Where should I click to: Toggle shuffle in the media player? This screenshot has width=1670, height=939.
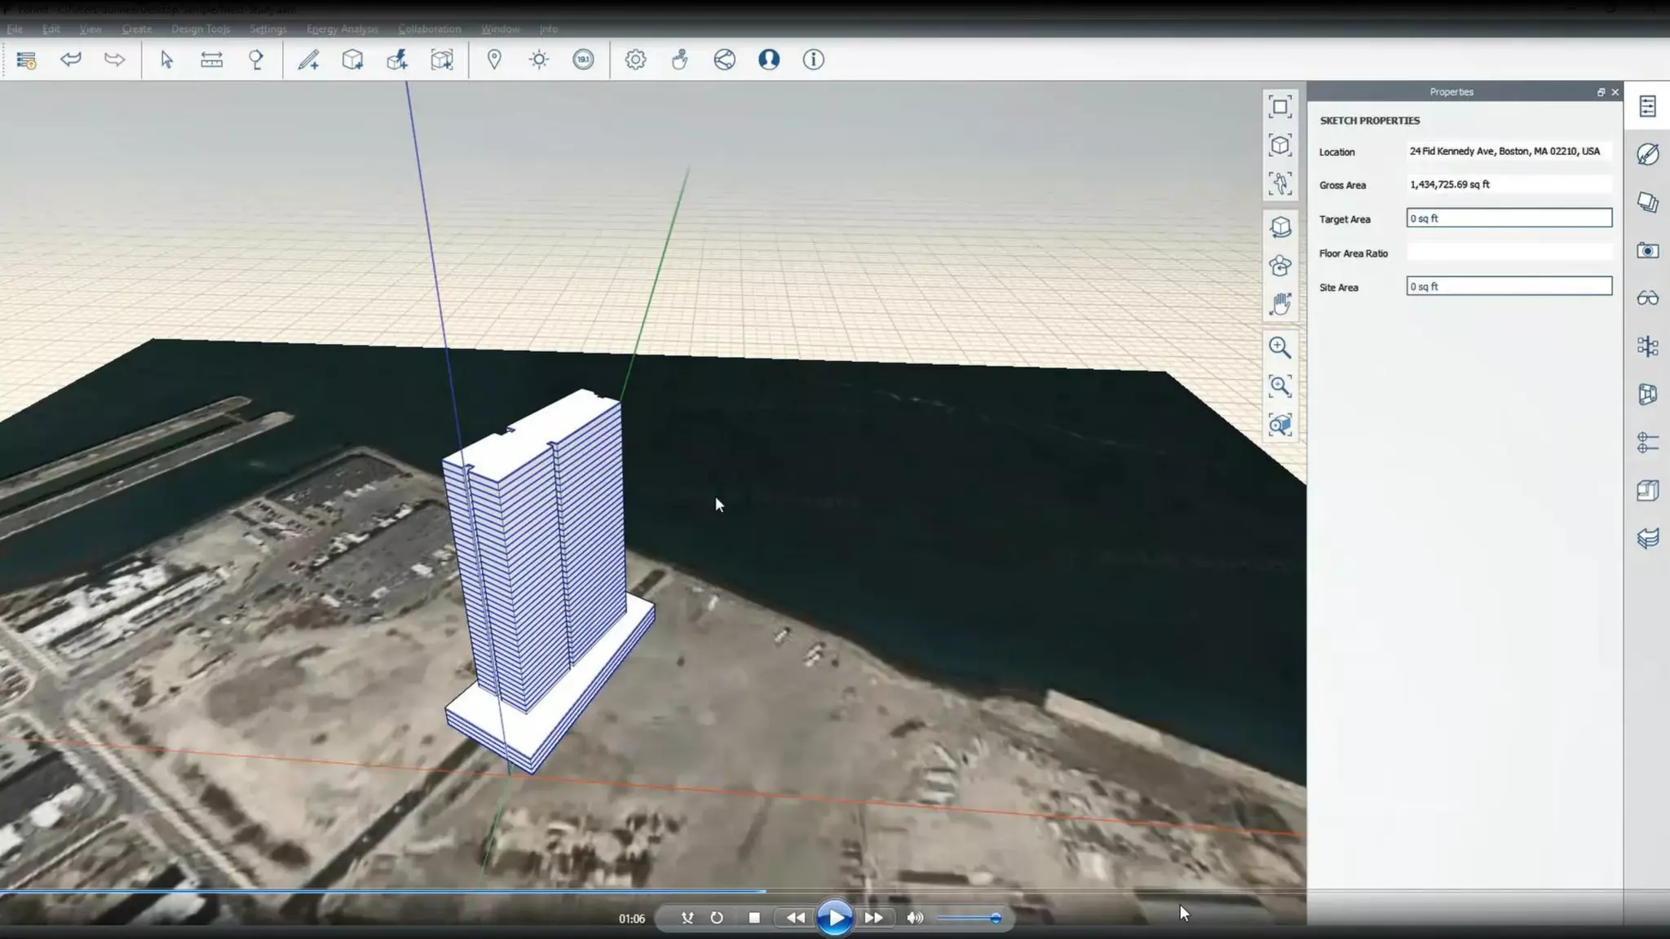point(687,918)
